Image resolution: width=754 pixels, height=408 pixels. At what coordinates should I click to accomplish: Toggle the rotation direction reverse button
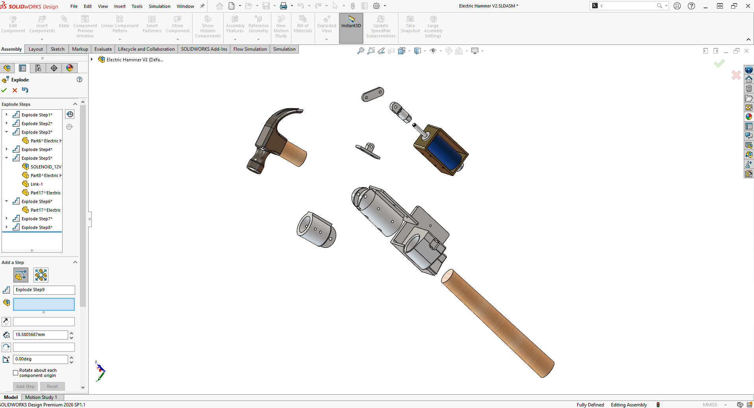point(6,347)
